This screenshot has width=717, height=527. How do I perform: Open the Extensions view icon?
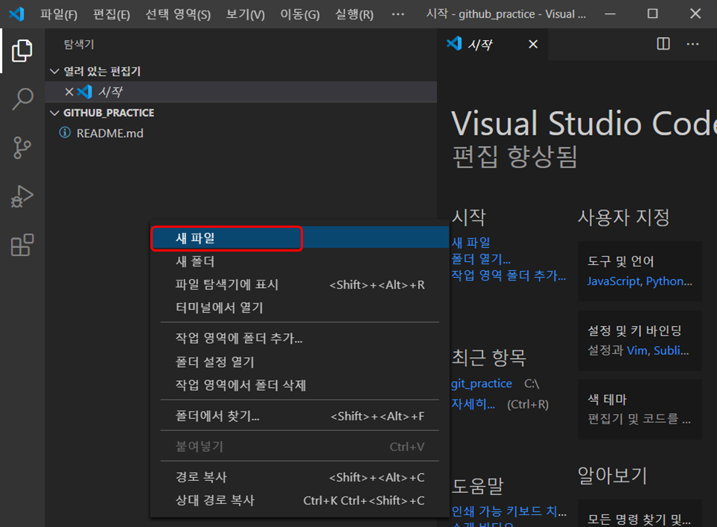(22, 245)
